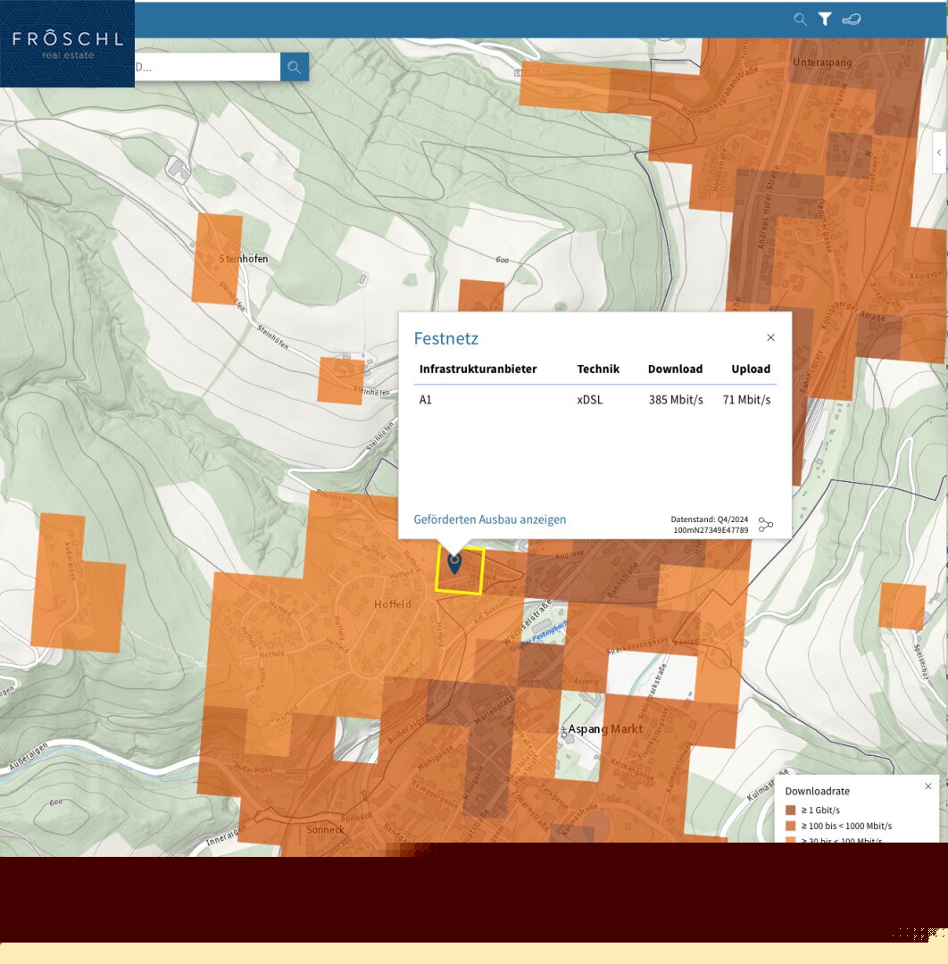Image resolution: width=948 pixels, height=964 pixels.
Task: Select the ≥ 100 bis < 1000 Mbit/s swatch
Action: point(790,827)
